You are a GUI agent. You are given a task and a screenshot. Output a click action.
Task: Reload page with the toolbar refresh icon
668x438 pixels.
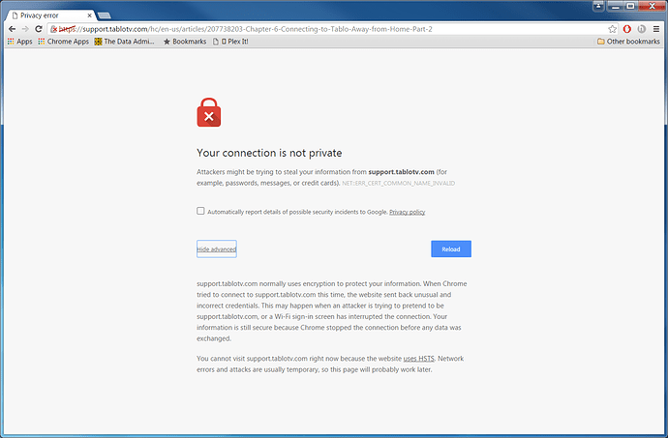[x=39, y=29]
